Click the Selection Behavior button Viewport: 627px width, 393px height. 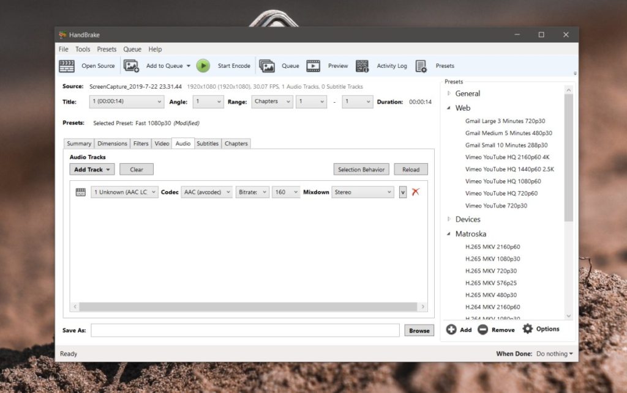[361, 169]
